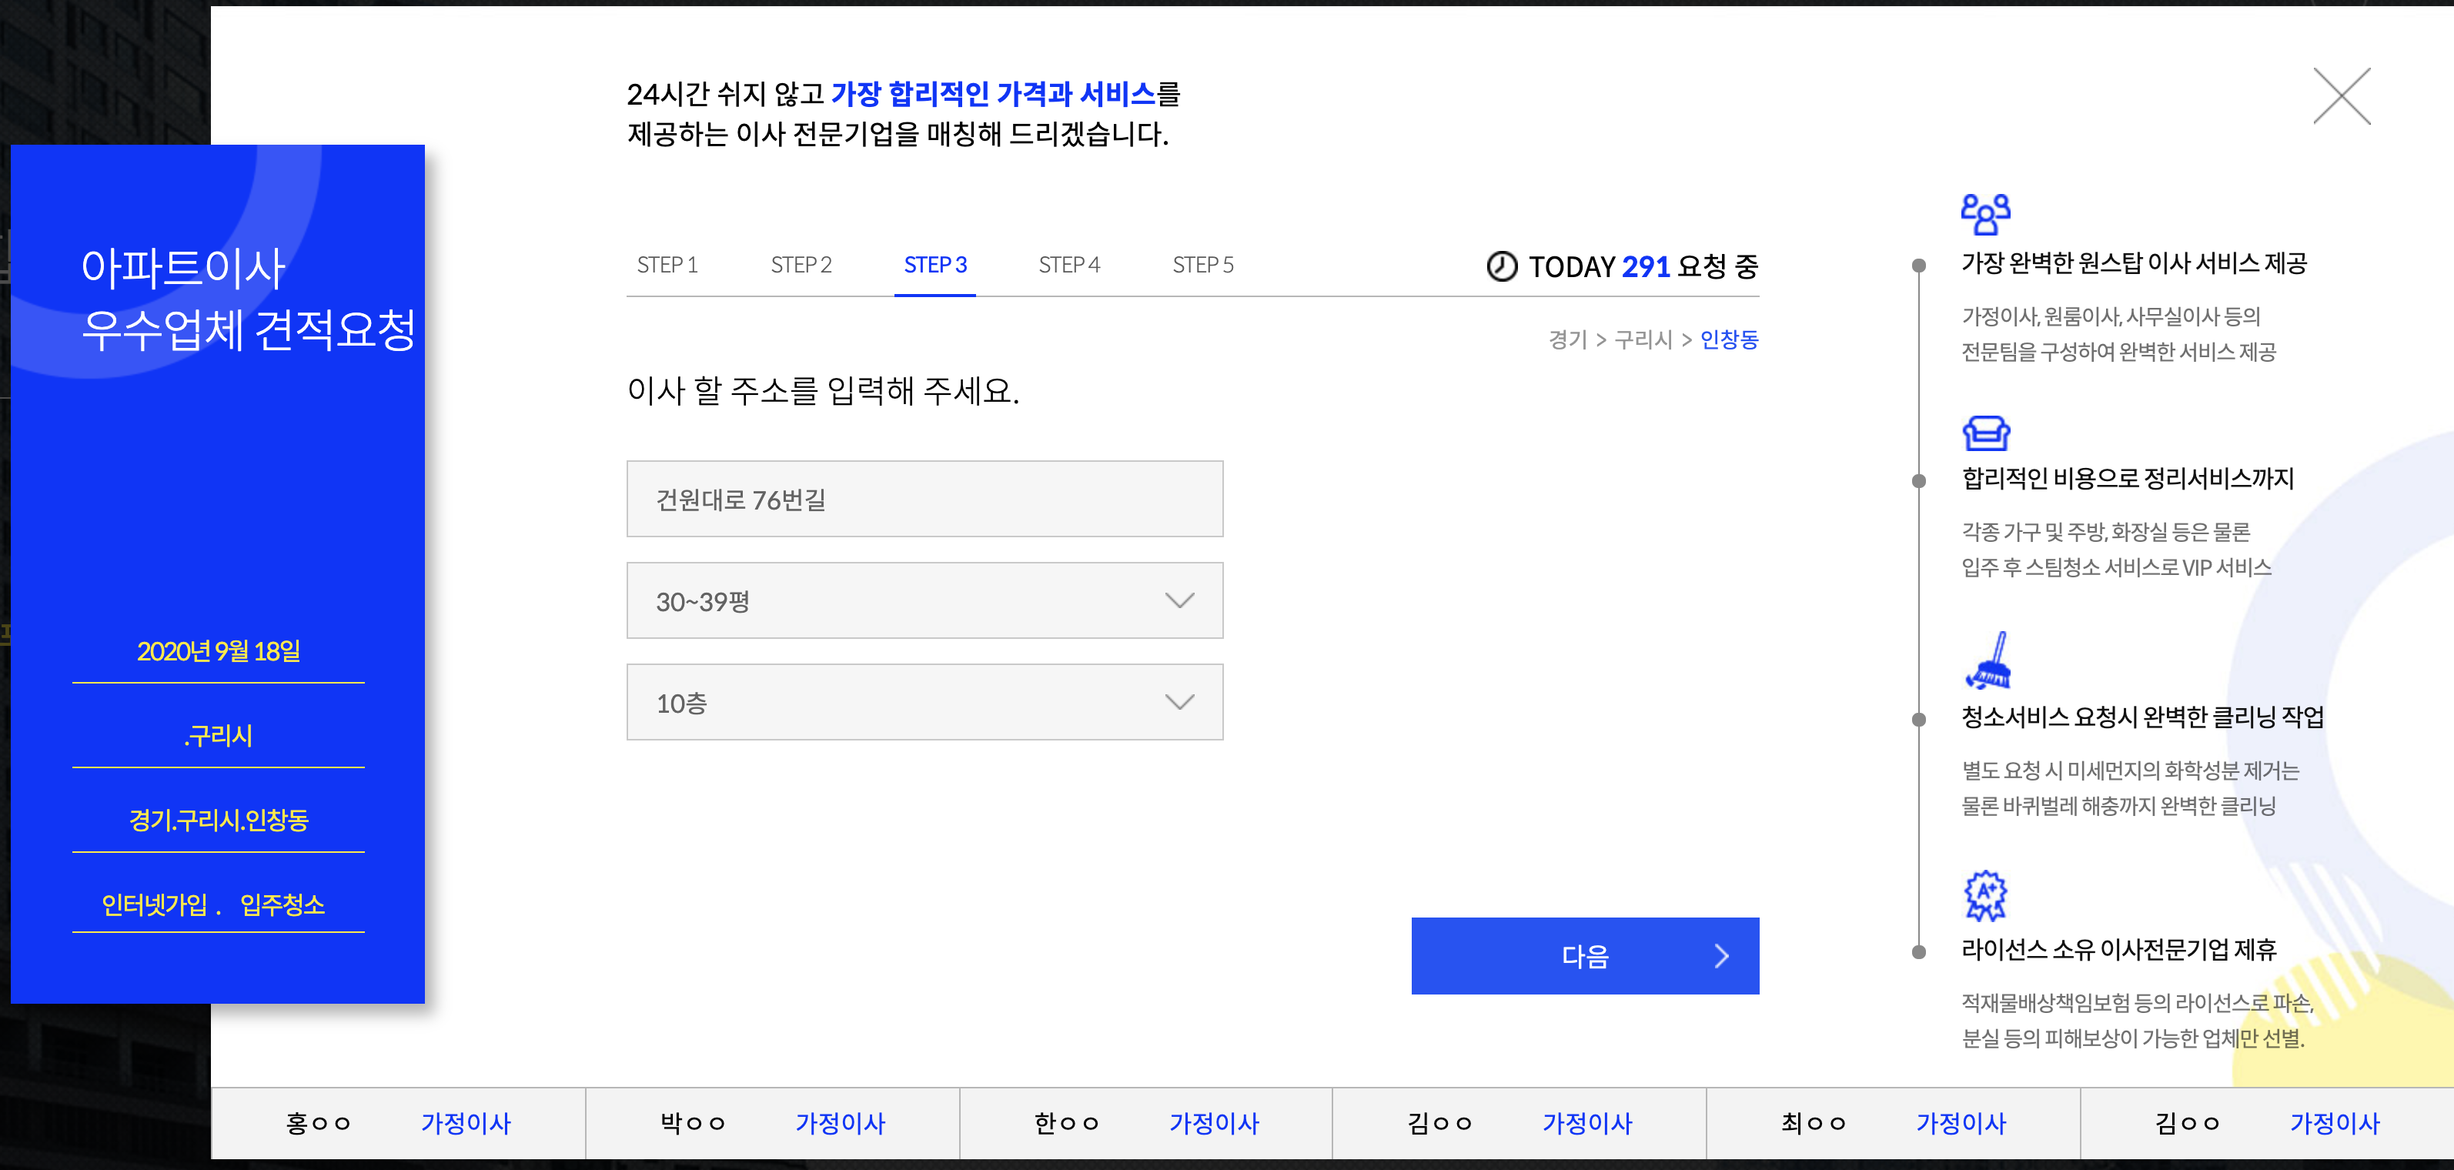This screenshot has height=1170, width=2454.
Task: Expand floor list via chevron arrow
Action: (x=1179, y=703)
